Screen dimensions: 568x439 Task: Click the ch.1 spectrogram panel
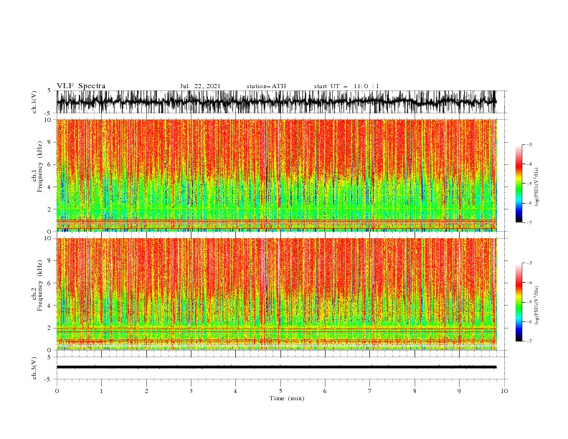pyautogui.click(x=277, y=175)
